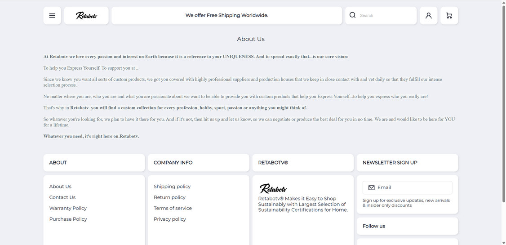View the Warranty Policy link
506x245 pixels.
coord(68,208)
